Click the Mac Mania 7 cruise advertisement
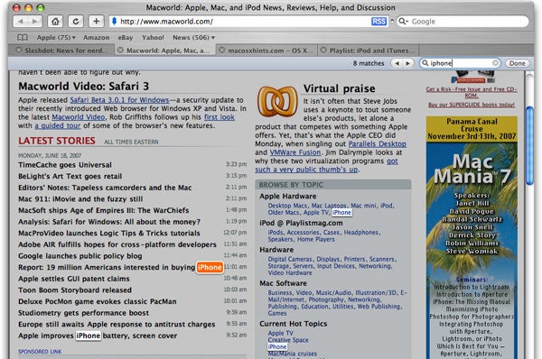This screenshot has height=359, width=542. (x=472, y=237)
